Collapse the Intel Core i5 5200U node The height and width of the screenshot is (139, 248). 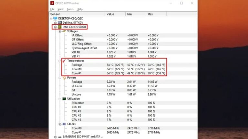pyautogui.click(x=55, y=27)
